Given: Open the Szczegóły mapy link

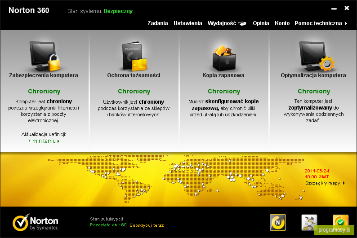Looking at the screenshot, I should point(322,183).
